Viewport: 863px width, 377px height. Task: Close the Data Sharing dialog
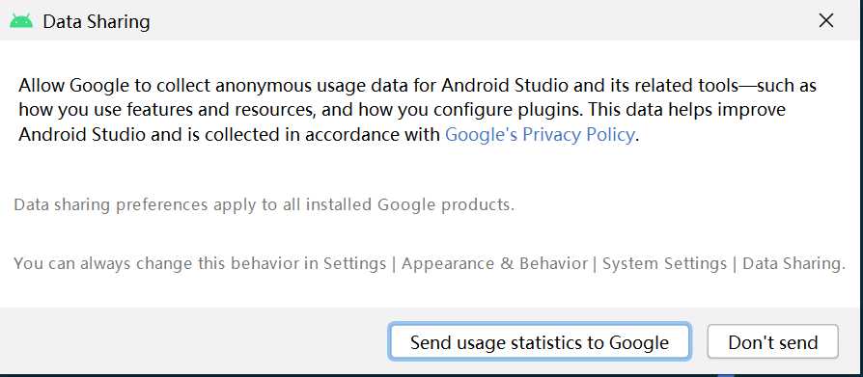(826, 21)
